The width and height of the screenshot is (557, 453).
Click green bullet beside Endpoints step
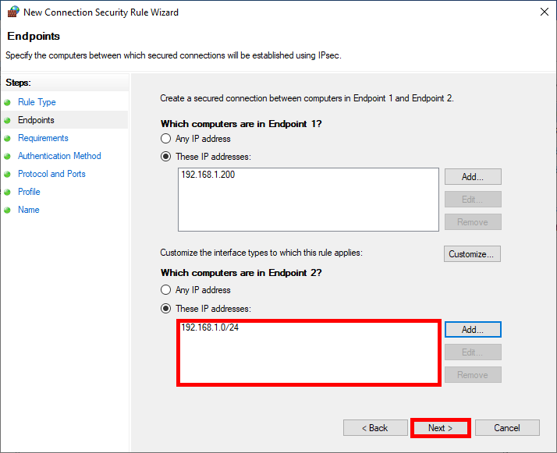[8, 121]
